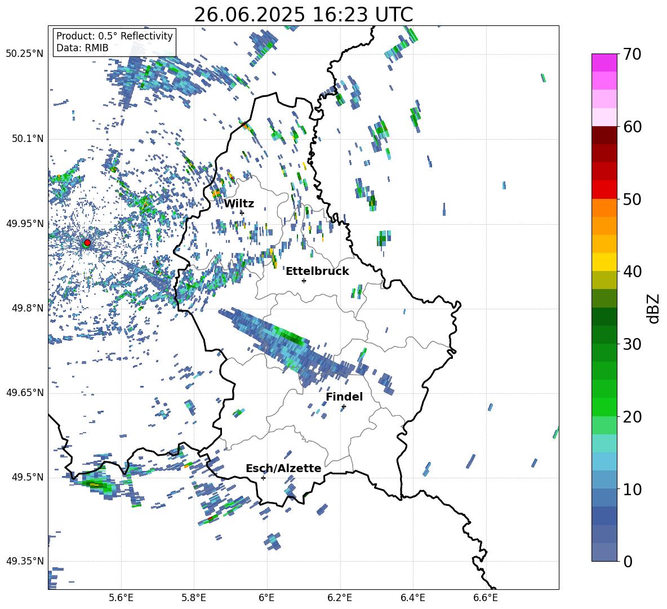Click the 6.2°E longitude label
The image size is (667, 609).
340,598
